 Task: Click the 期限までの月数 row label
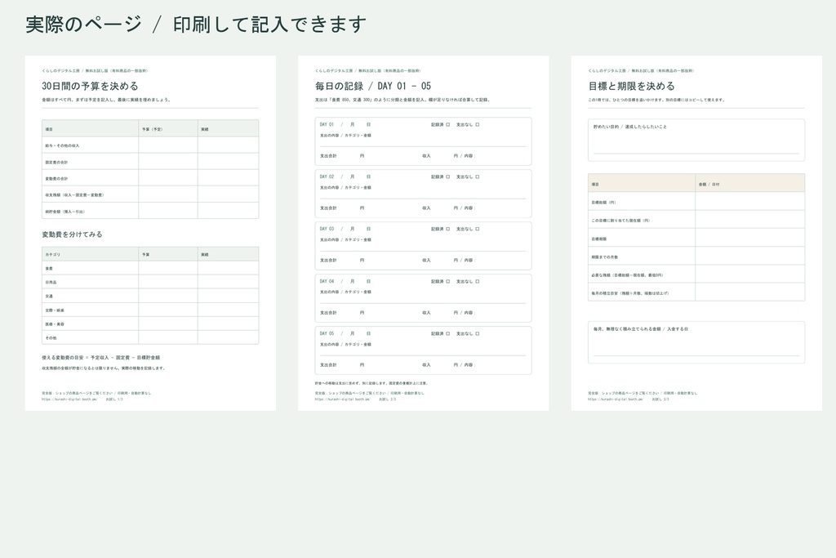[605, 257]
